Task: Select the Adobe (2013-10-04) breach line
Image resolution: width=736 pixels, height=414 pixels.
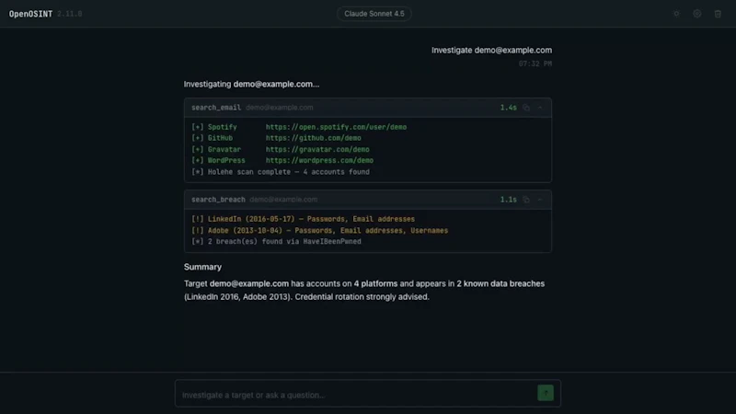Action: 319,231
